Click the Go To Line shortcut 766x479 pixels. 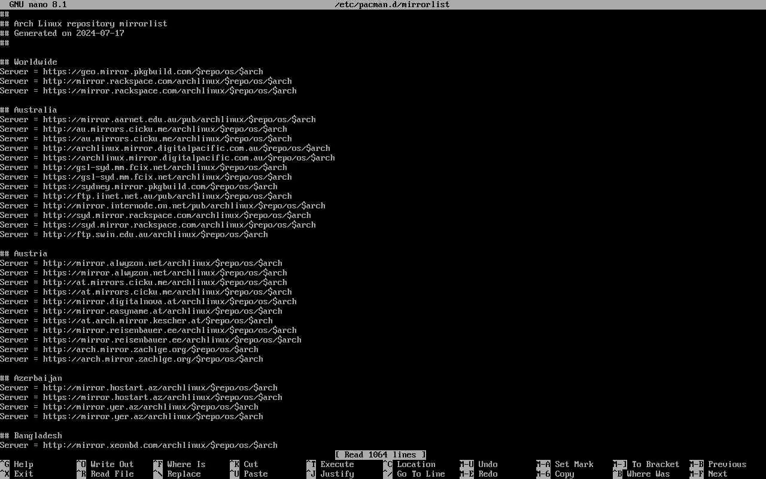pos(414,474)
